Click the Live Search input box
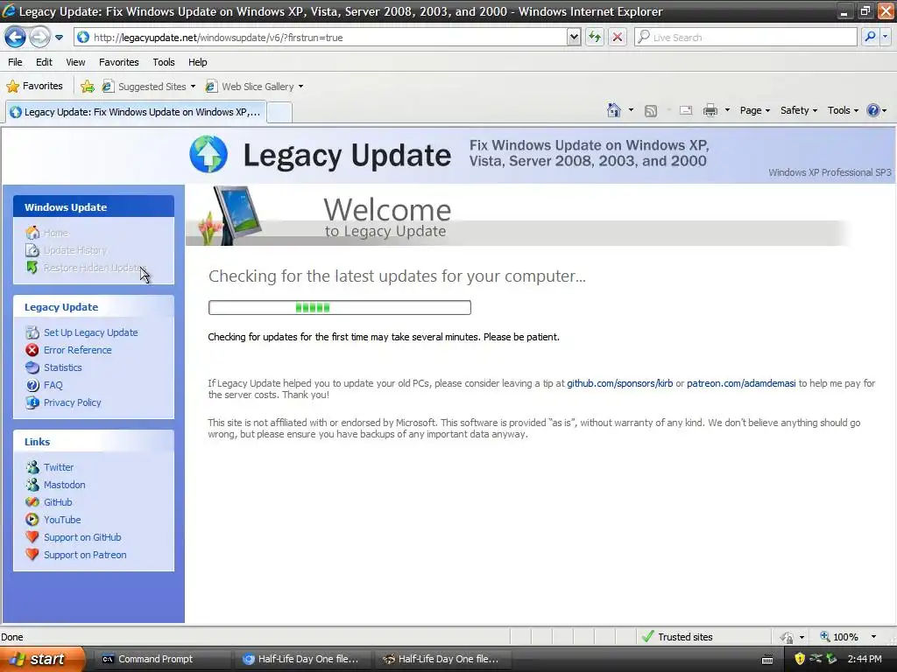 pyautogui.click(x=745, y=37)
